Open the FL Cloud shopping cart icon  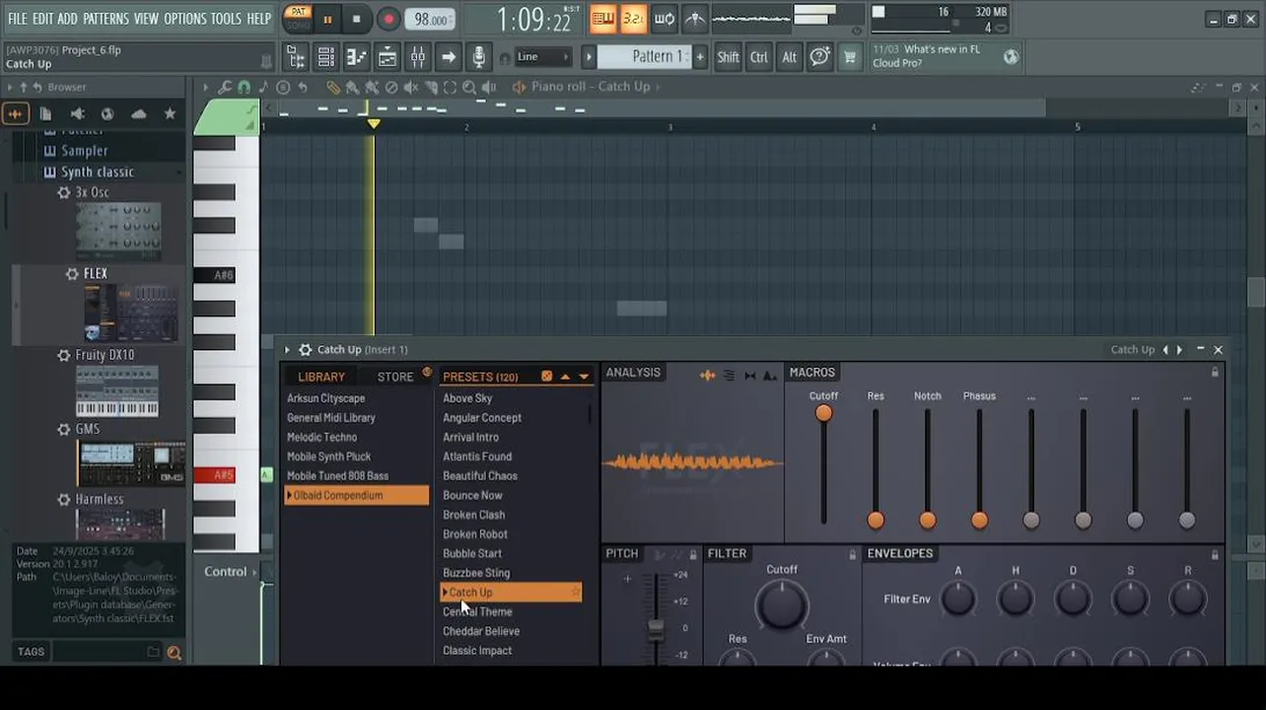pos(849,57)
